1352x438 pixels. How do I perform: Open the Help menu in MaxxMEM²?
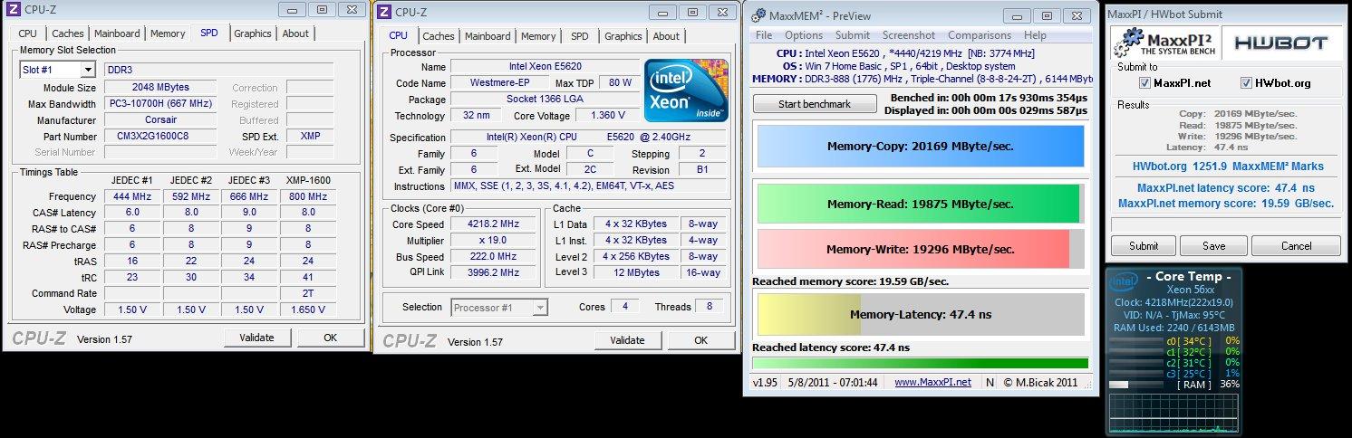click(x=1035, y=35)
